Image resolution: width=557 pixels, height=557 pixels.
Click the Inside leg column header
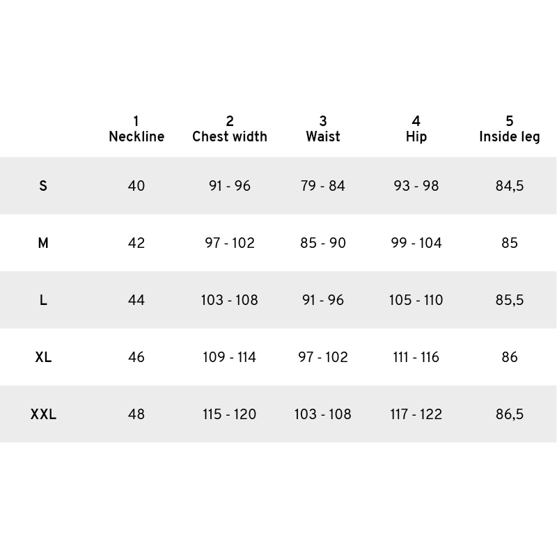click(510, 129)
